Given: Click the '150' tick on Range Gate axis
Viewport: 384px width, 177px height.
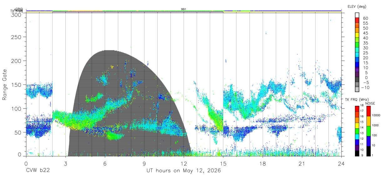Looking at the screenshot, I should coord(17,84).
